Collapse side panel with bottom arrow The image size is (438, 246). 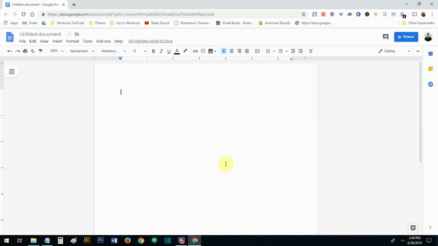tap(430, 228)
